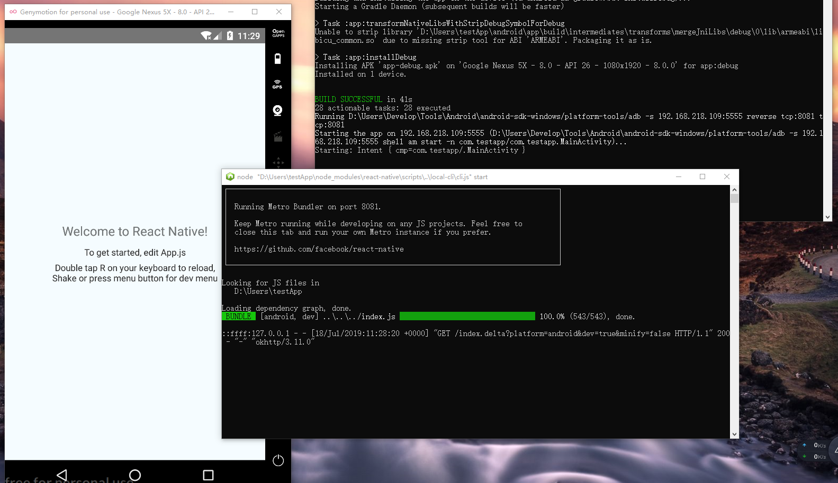
Task: Click 'Loading dependency graph, done.' line
Action: [x=286, y=308]
